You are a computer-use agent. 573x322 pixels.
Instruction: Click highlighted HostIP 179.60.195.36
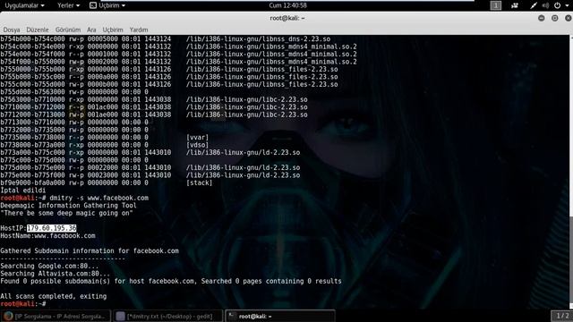click(52, 228)
